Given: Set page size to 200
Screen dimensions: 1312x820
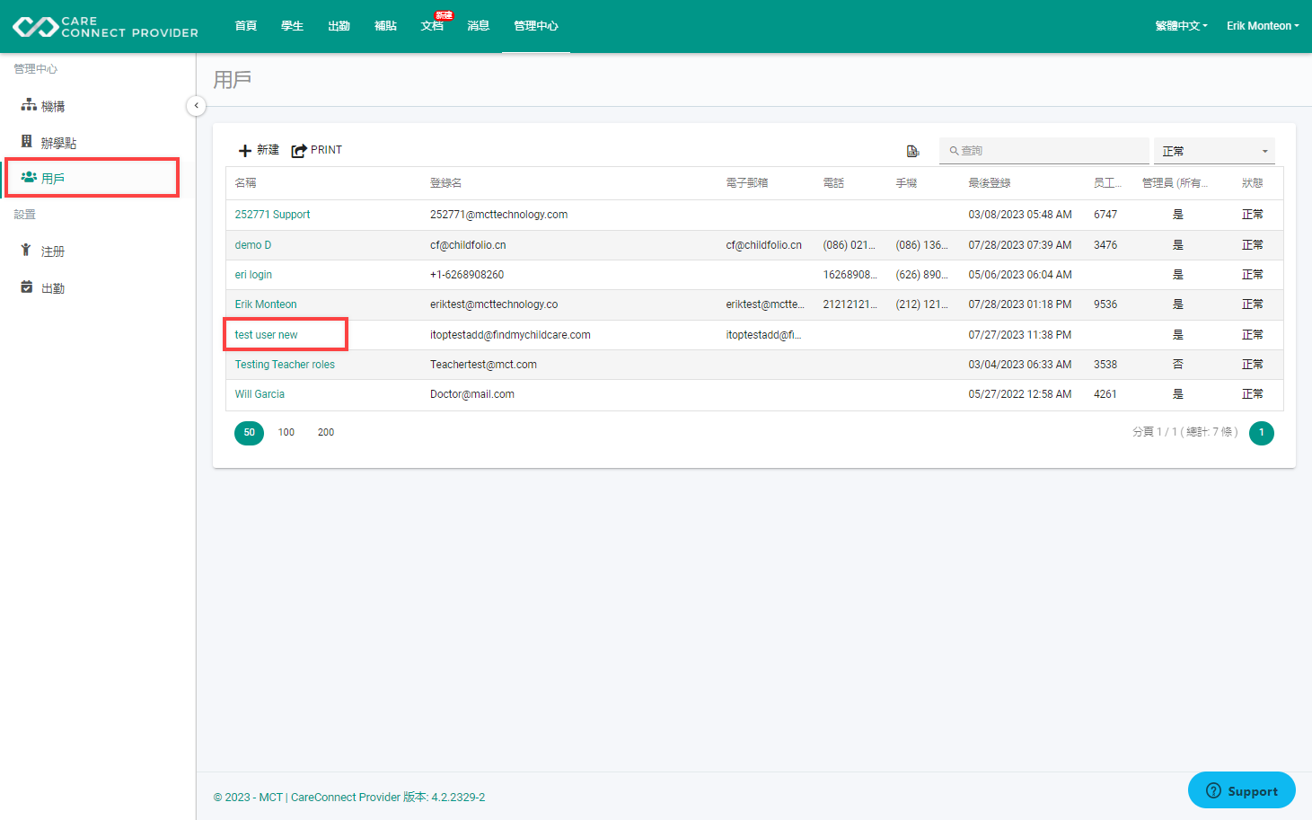Looking at the screenshot, I should pos(326,433).
